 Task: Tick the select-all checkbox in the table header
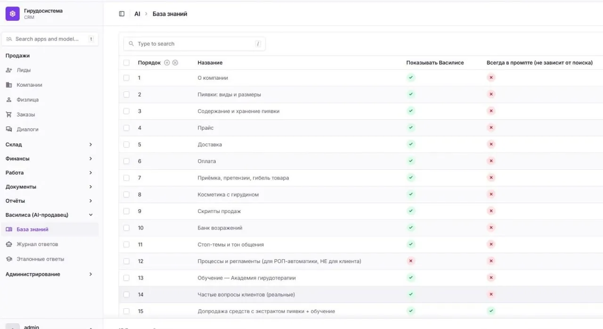click(x=126, y=63)
